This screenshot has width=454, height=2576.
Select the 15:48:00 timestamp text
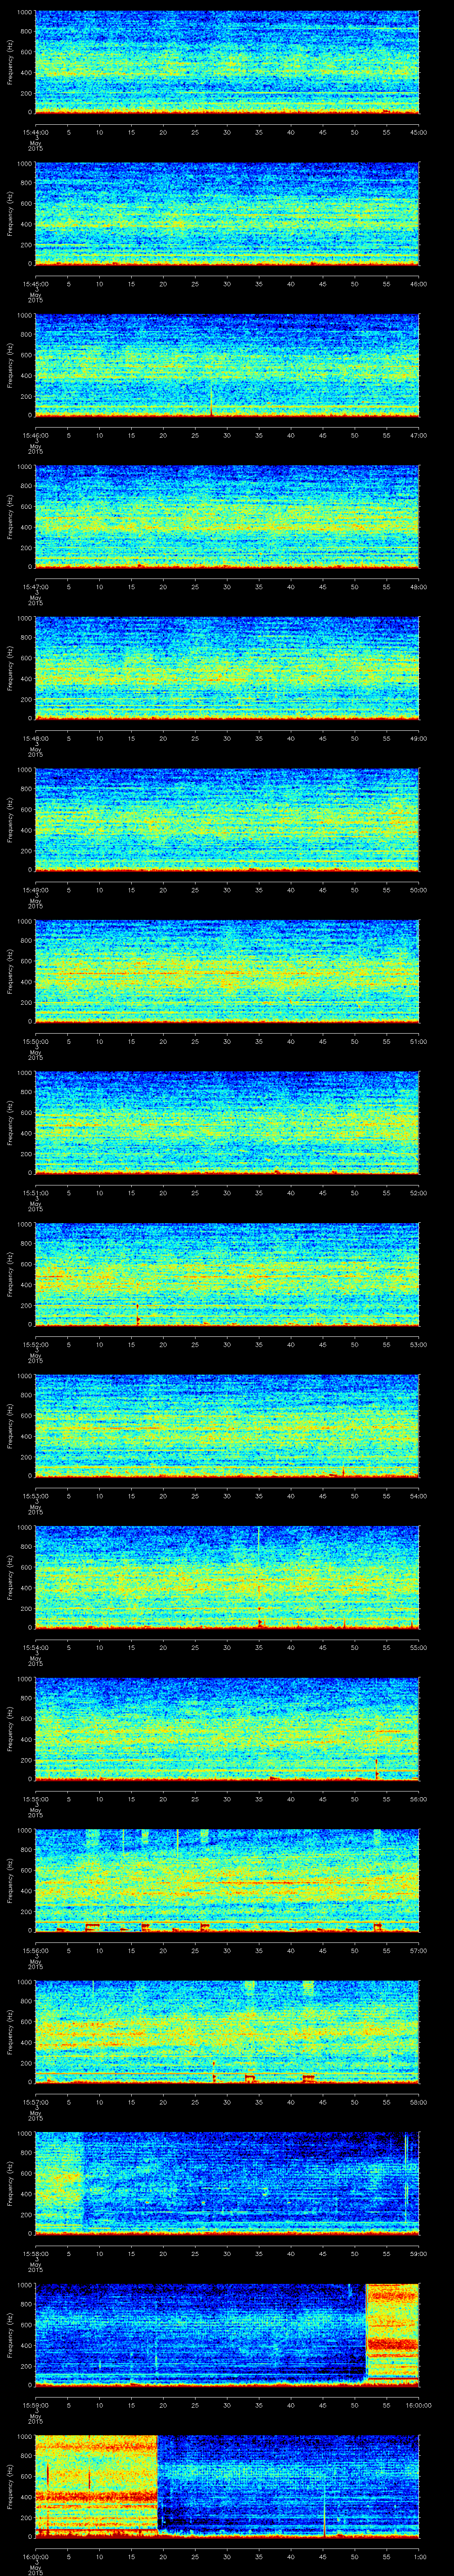point(35,738)
